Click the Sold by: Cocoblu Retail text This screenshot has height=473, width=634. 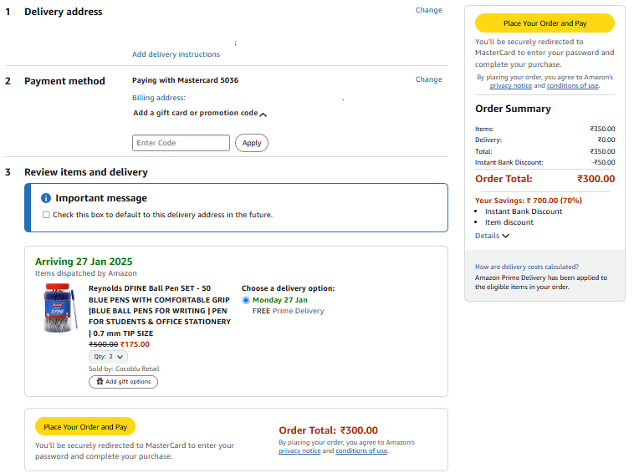click(124, 369)
